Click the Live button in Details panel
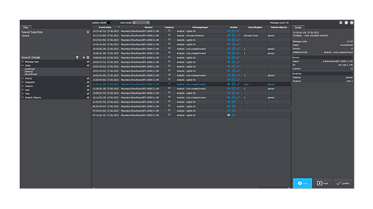The height and width of the screenshot is (209, 373). 302,183
